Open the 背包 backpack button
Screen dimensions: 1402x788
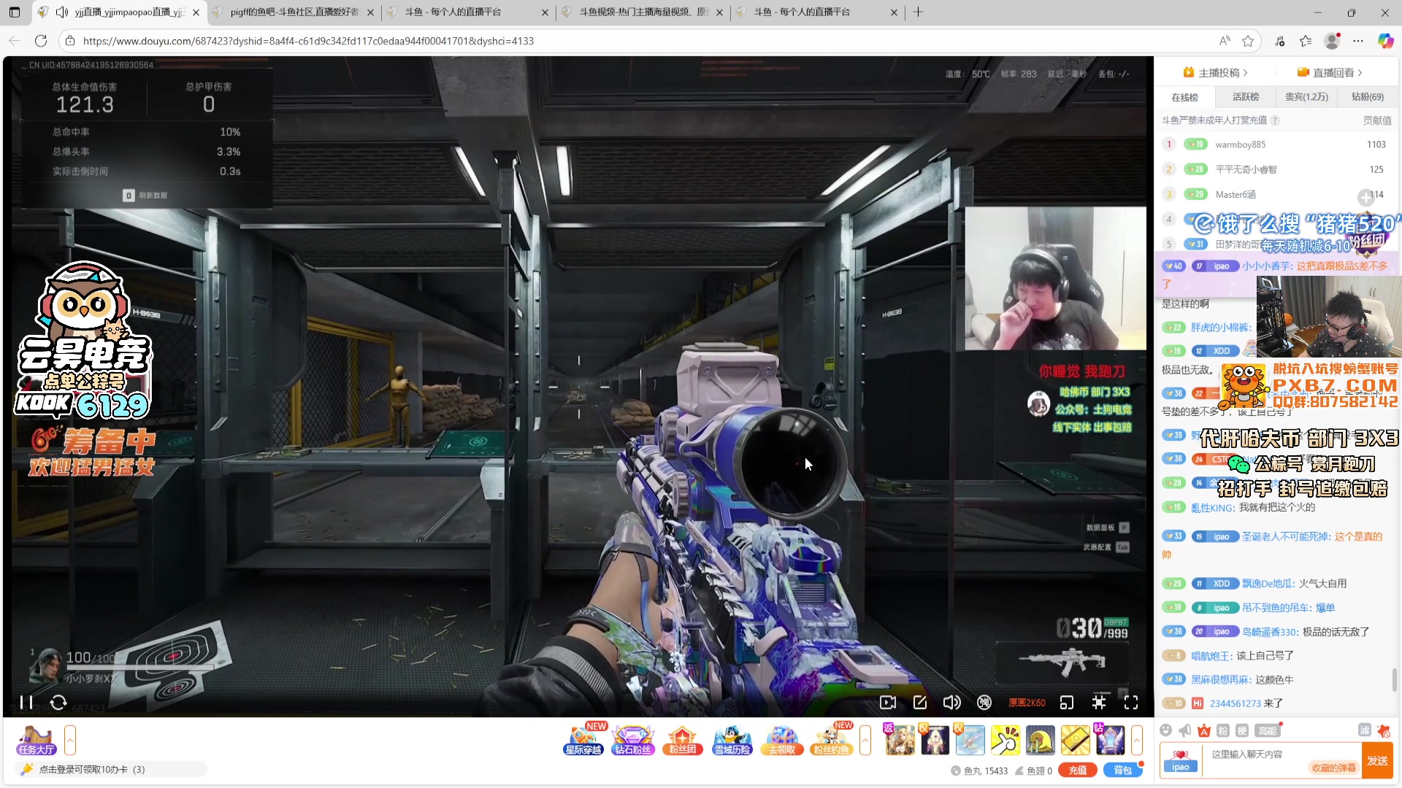1122,770
